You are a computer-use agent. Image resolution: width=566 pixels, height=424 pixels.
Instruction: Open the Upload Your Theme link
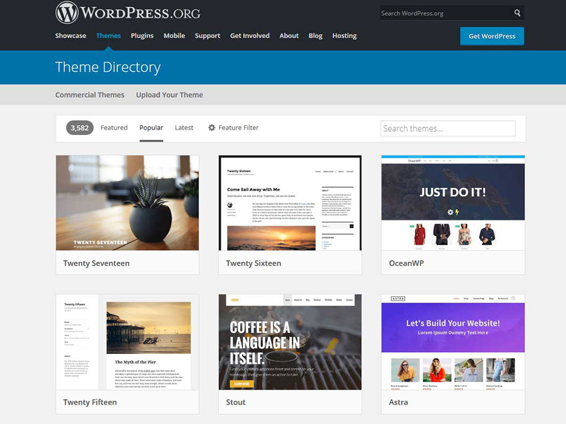(x=170, y=95)
